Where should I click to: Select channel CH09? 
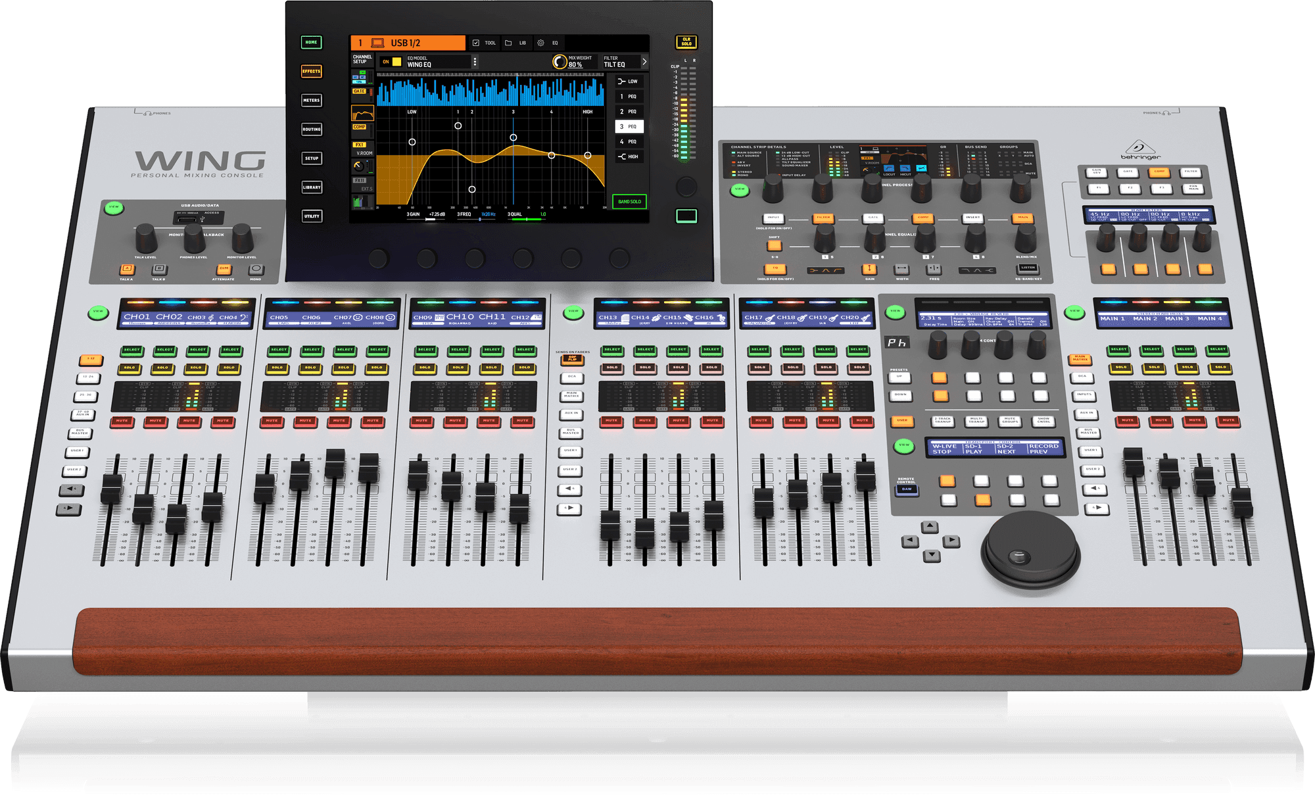[426, 351]
